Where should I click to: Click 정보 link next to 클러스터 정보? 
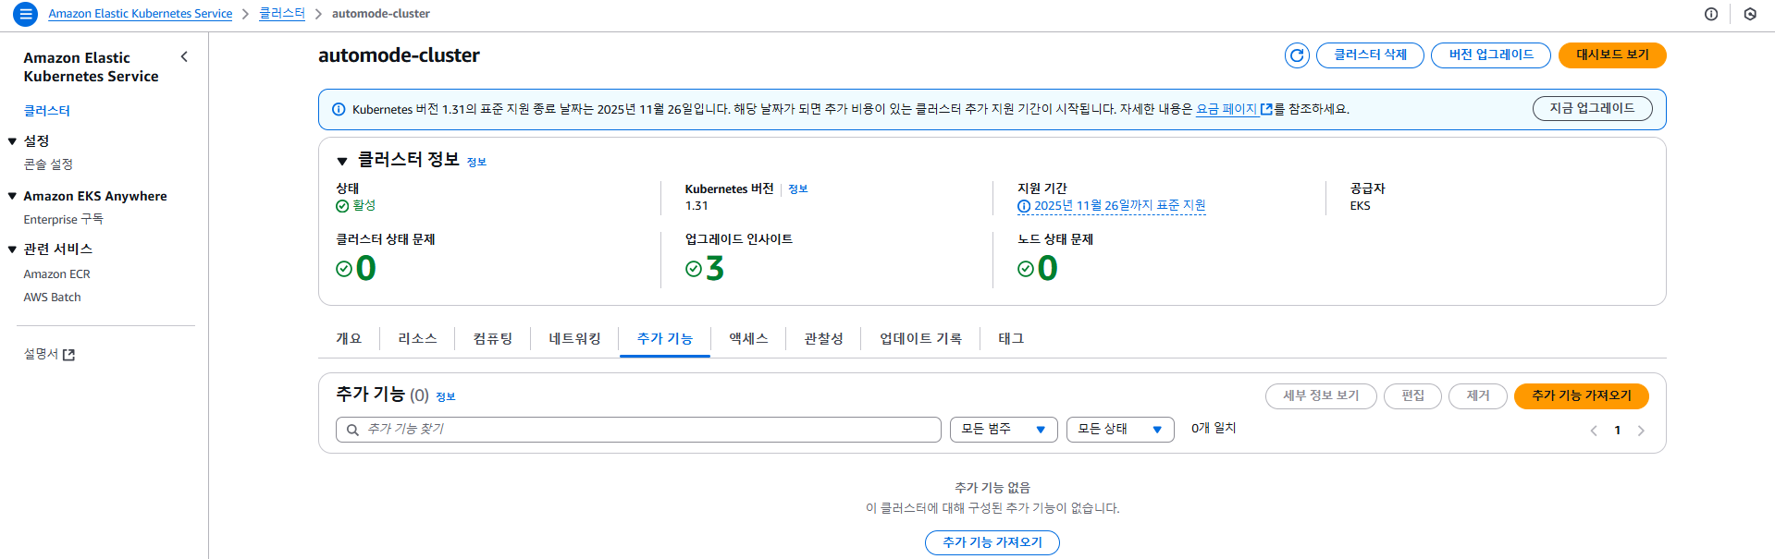pos(476,163)
